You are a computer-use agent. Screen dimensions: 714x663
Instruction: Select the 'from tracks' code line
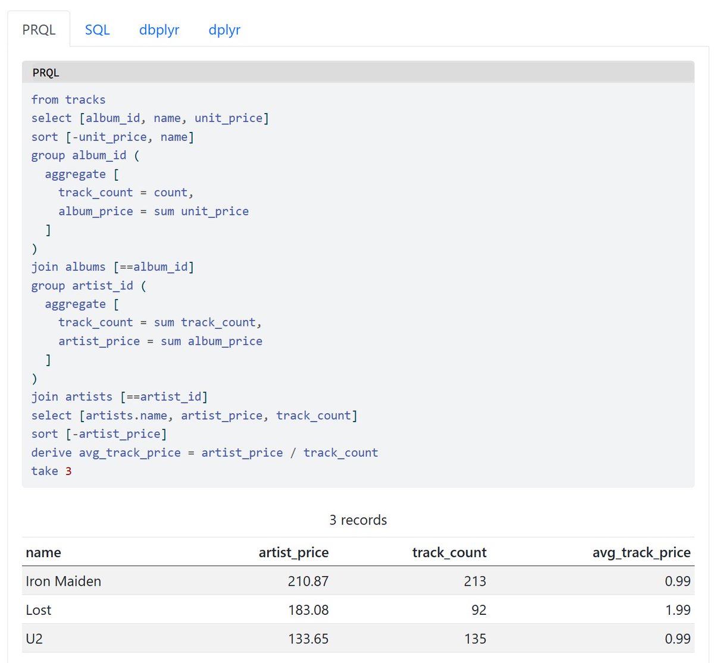point(68,99)
